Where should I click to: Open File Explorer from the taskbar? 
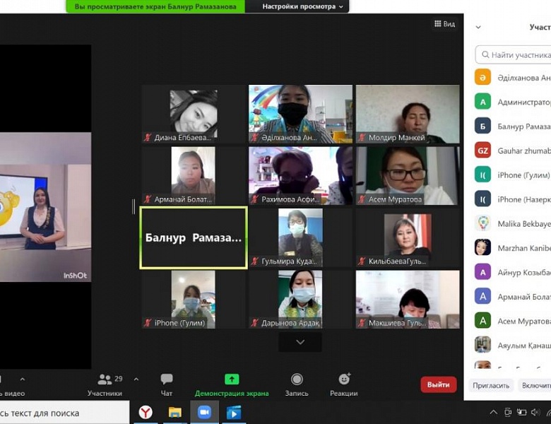tap(174, 412)
